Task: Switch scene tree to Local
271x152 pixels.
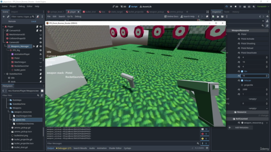Action: click(x=33, y=22)
